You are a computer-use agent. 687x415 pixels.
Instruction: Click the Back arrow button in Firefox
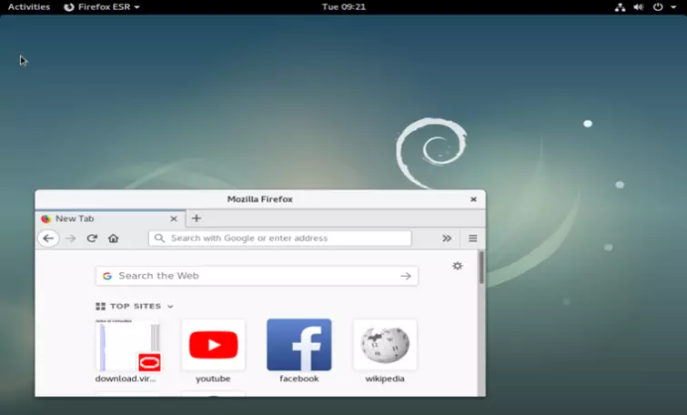point(48,238)
